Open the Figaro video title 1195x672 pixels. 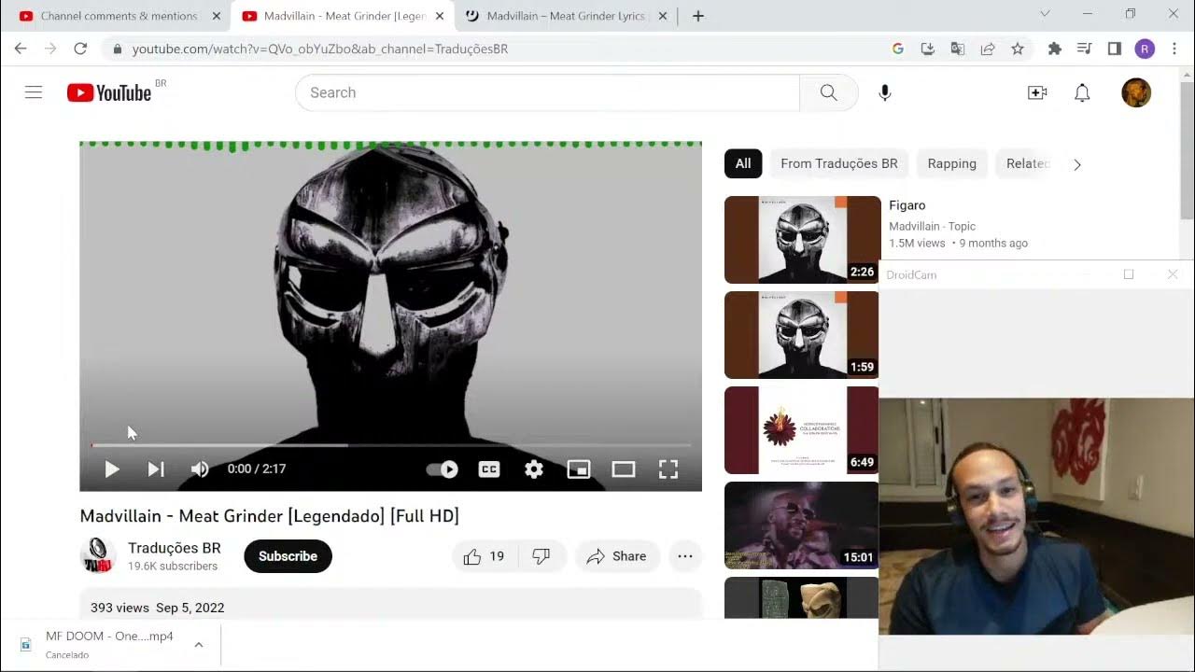[907, 205]
